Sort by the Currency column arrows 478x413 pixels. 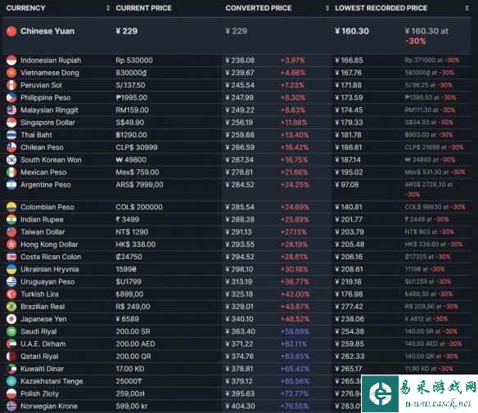108,8
